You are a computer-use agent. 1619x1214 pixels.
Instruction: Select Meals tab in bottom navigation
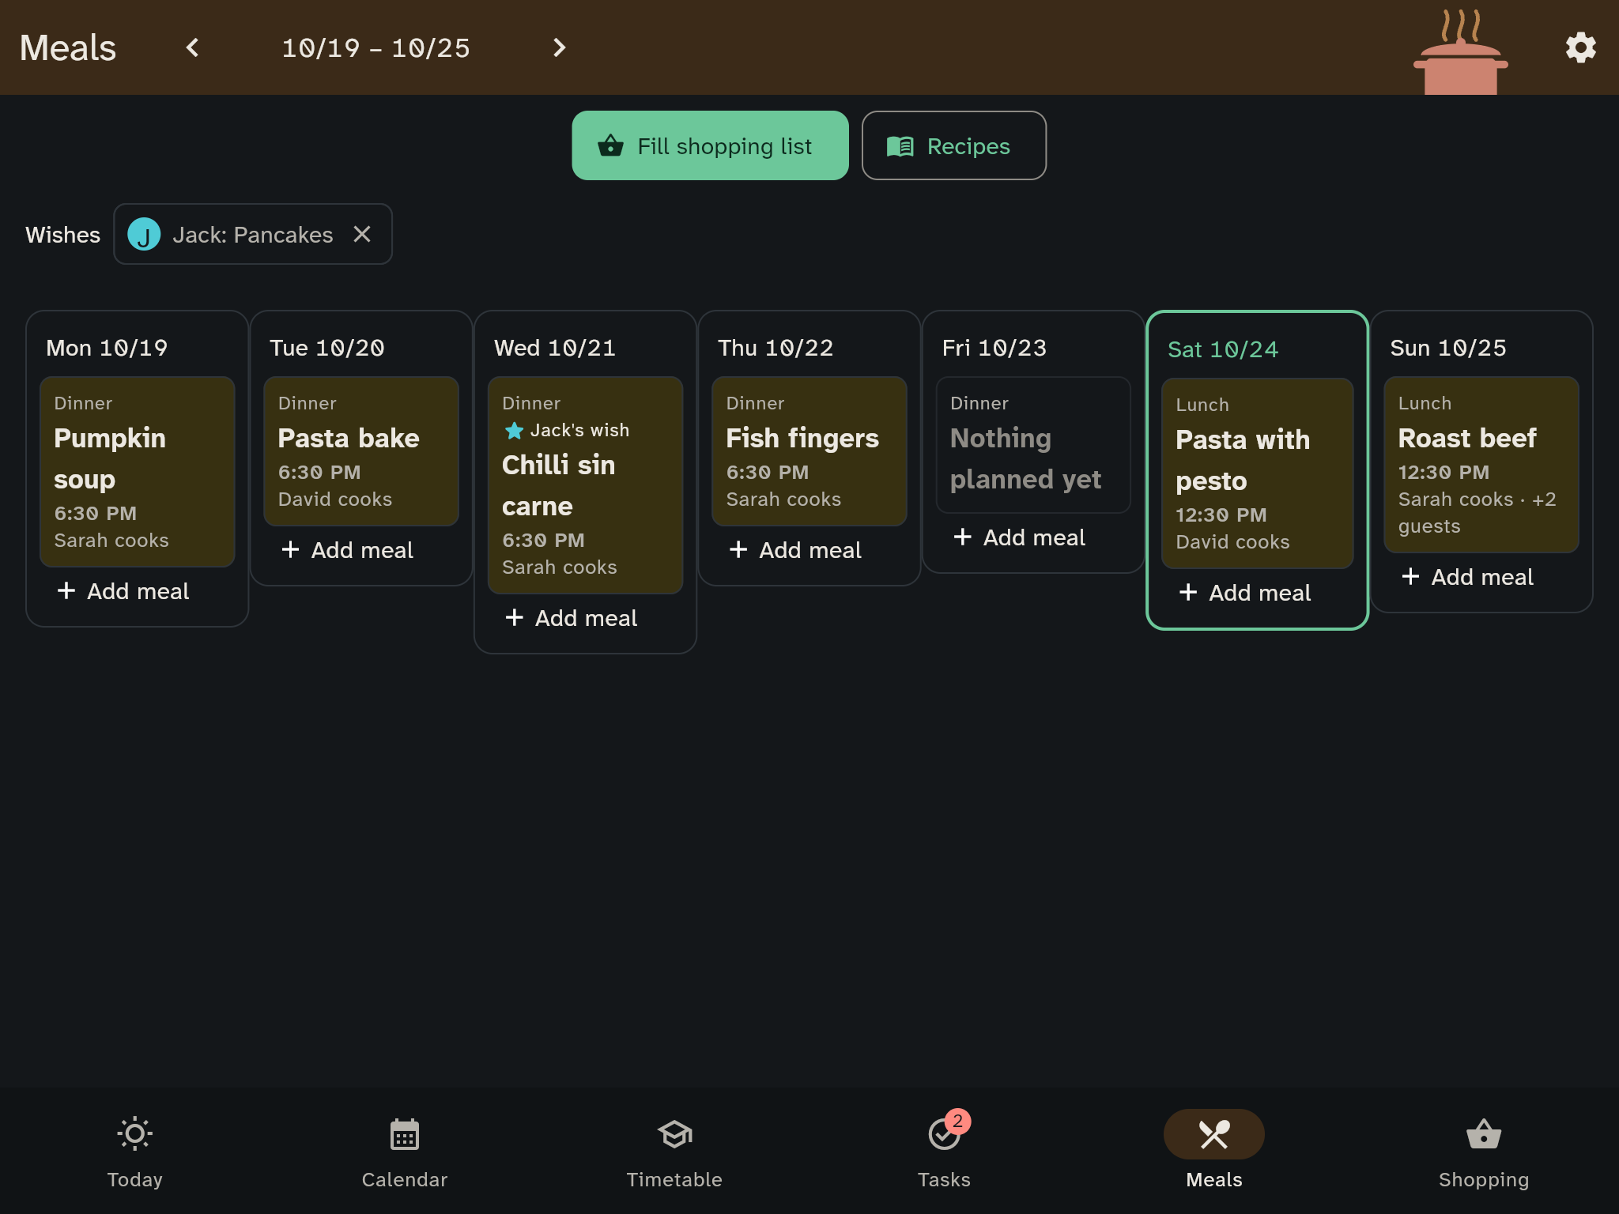[1214, 1151]
